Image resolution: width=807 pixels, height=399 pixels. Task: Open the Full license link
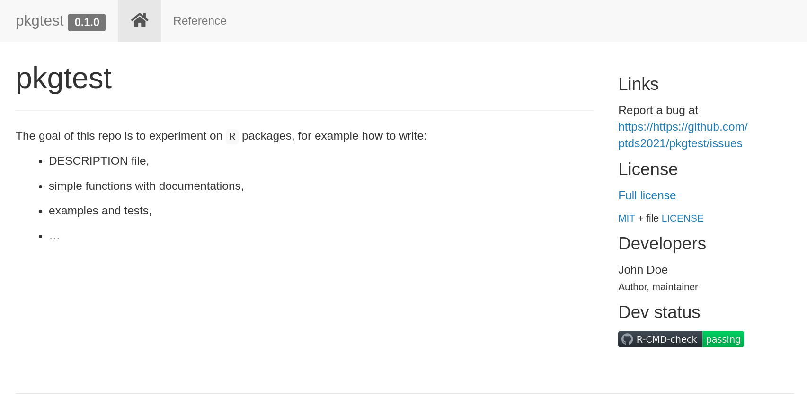coord(647,195)
